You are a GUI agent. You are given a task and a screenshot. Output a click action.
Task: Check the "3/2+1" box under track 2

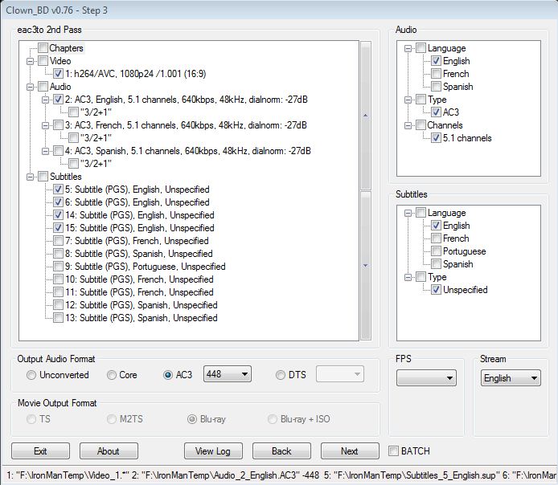tap(73, 112)
